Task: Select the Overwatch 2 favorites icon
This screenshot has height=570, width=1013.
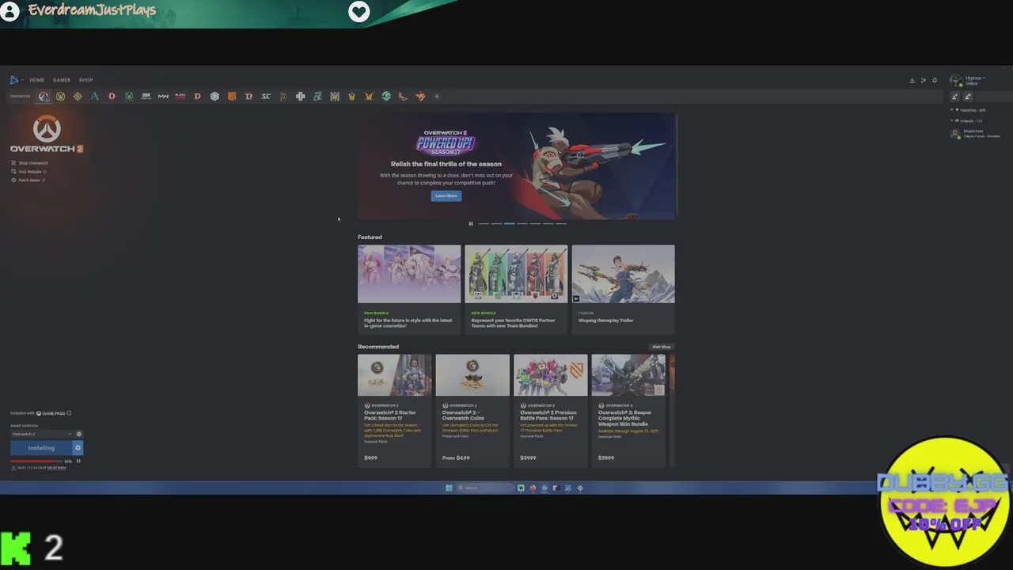Action: [x=44, y=97]
